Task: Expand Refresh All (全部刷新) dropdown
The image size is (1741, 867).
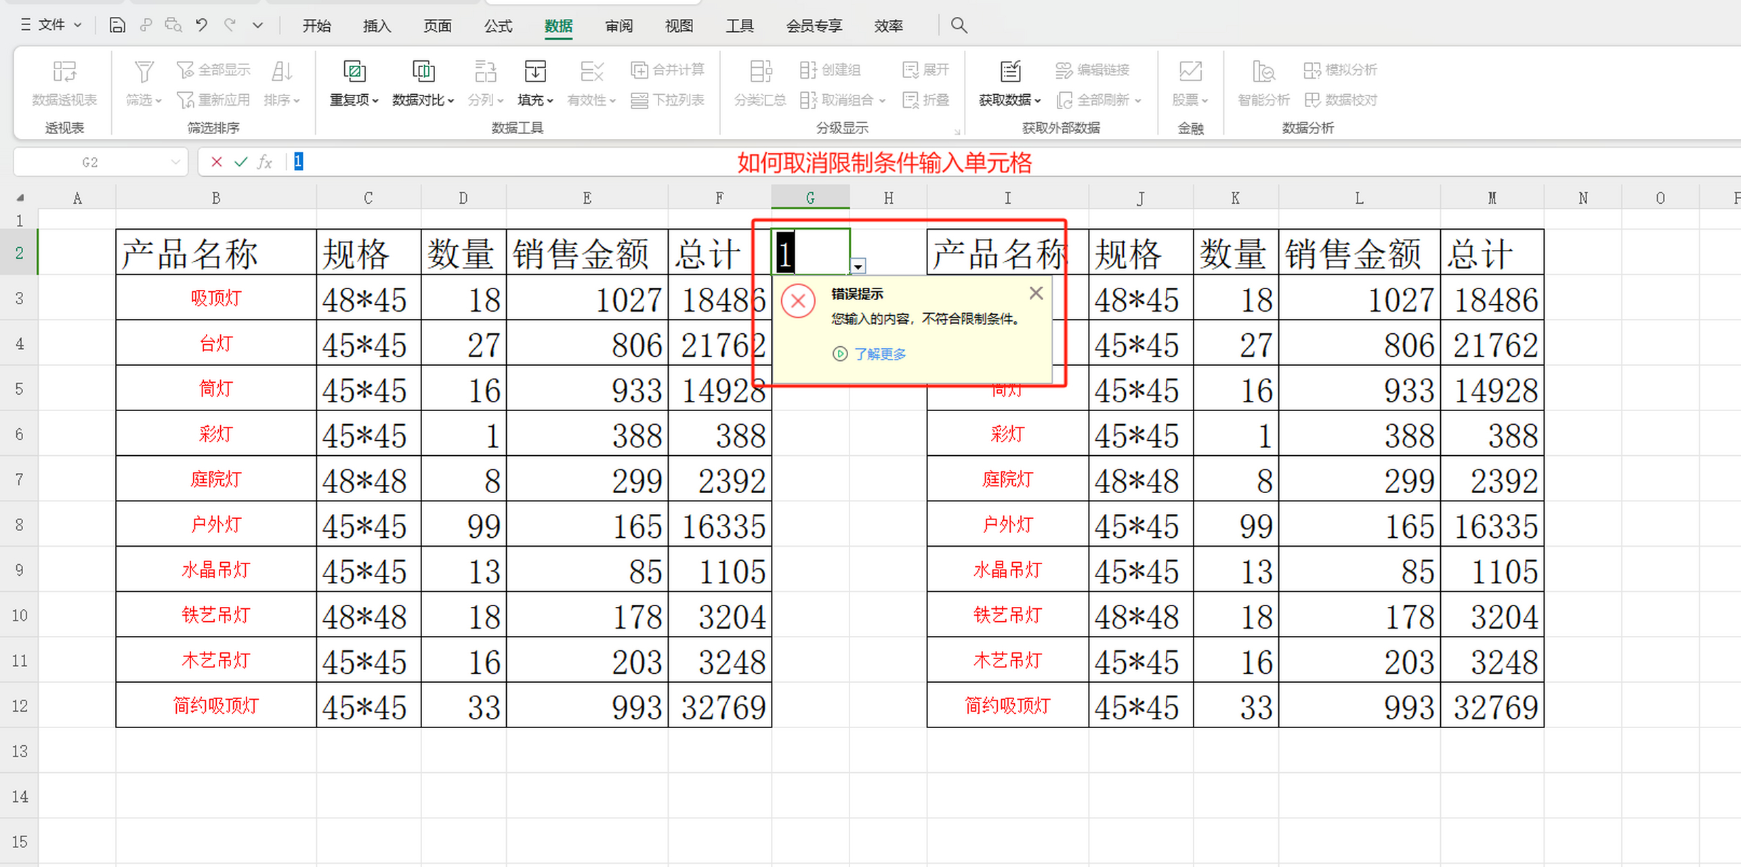Action: point(1138,101)
